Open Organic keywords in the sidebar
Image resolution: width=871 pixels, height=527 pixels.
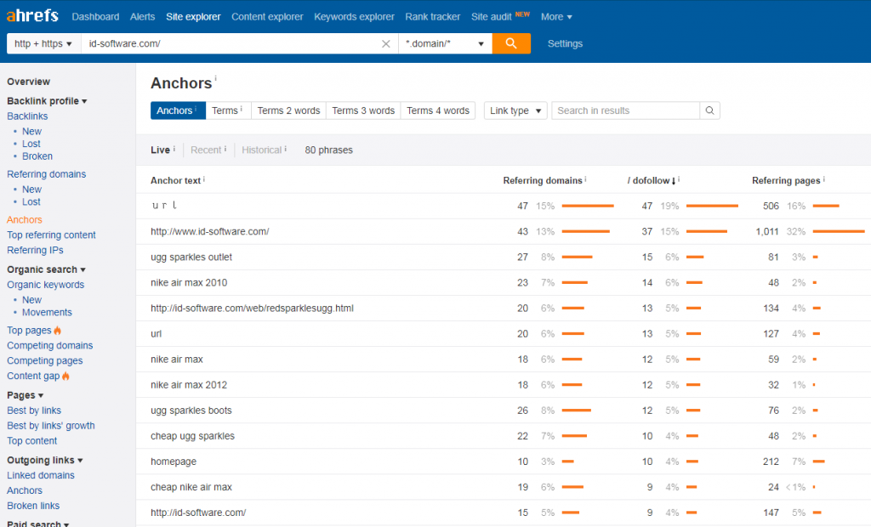click(46, 284)
